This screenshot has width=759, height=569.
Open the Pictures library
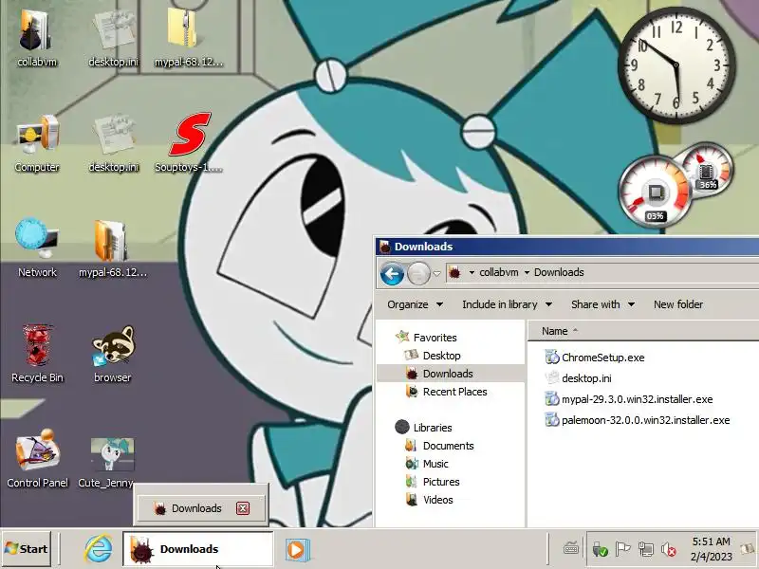441,482
